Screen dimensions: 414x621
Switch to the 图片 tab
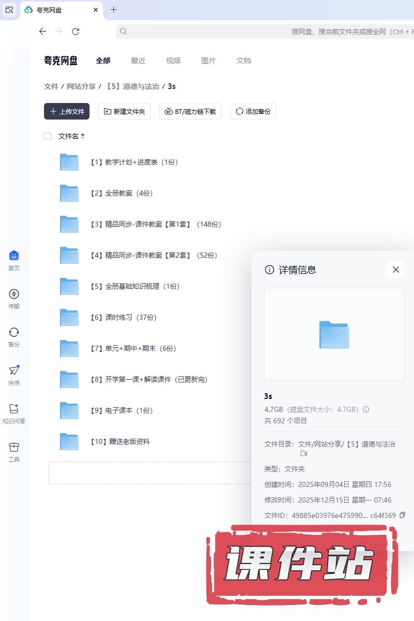click(x=209, y=61)
